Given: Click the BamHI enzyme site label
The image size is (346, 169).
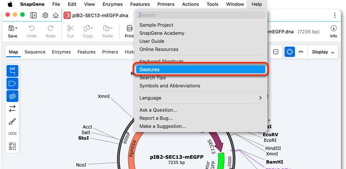Looking at the screenshot, I should pos(274,162).
